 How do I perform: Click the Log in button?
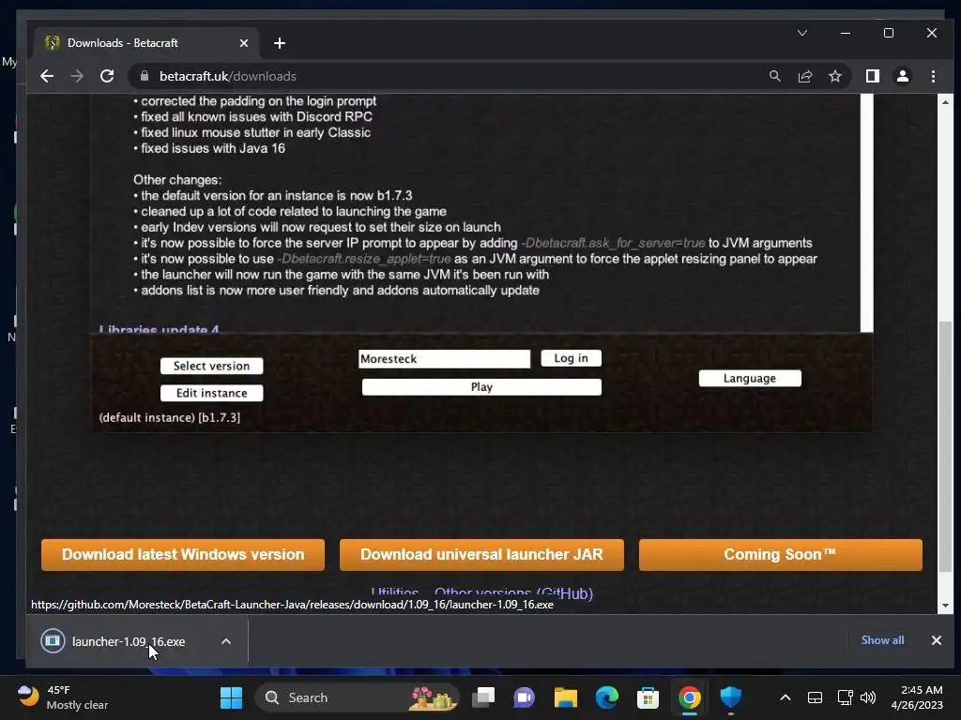(571, 358)
